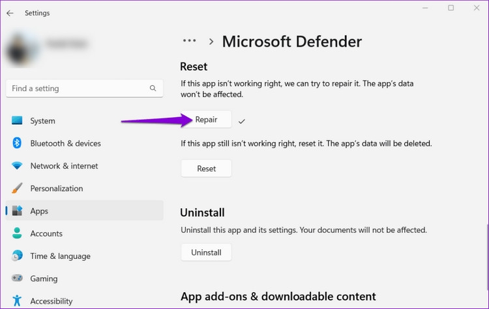The width and height of the screenshot is (489, 309).
Task: Click the Personalization paintbrush icon
Action: pyautogui.click(x=17, y=188)
